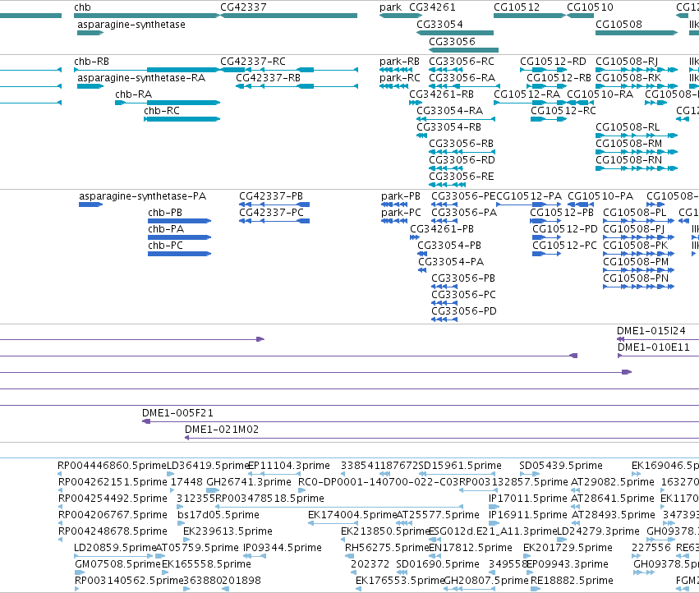This screenshot has height=593, width=699.
Task: Select the CG42337 gene bar label
Action: [x=243, y=7]
